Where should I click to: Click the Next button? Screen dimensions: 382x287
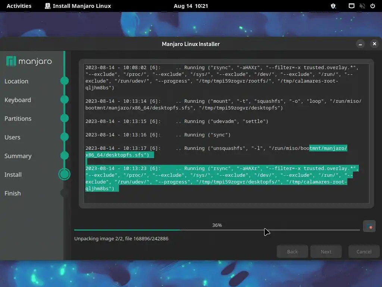click(x=326, y=251)
